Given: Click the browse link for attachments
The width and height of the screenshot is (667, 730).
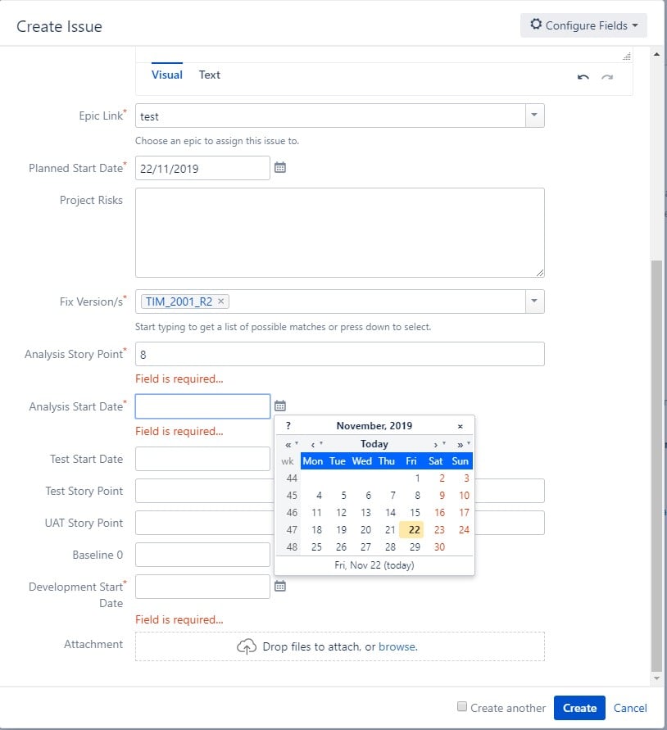Looking at the screenshot, I should (397, 646).
